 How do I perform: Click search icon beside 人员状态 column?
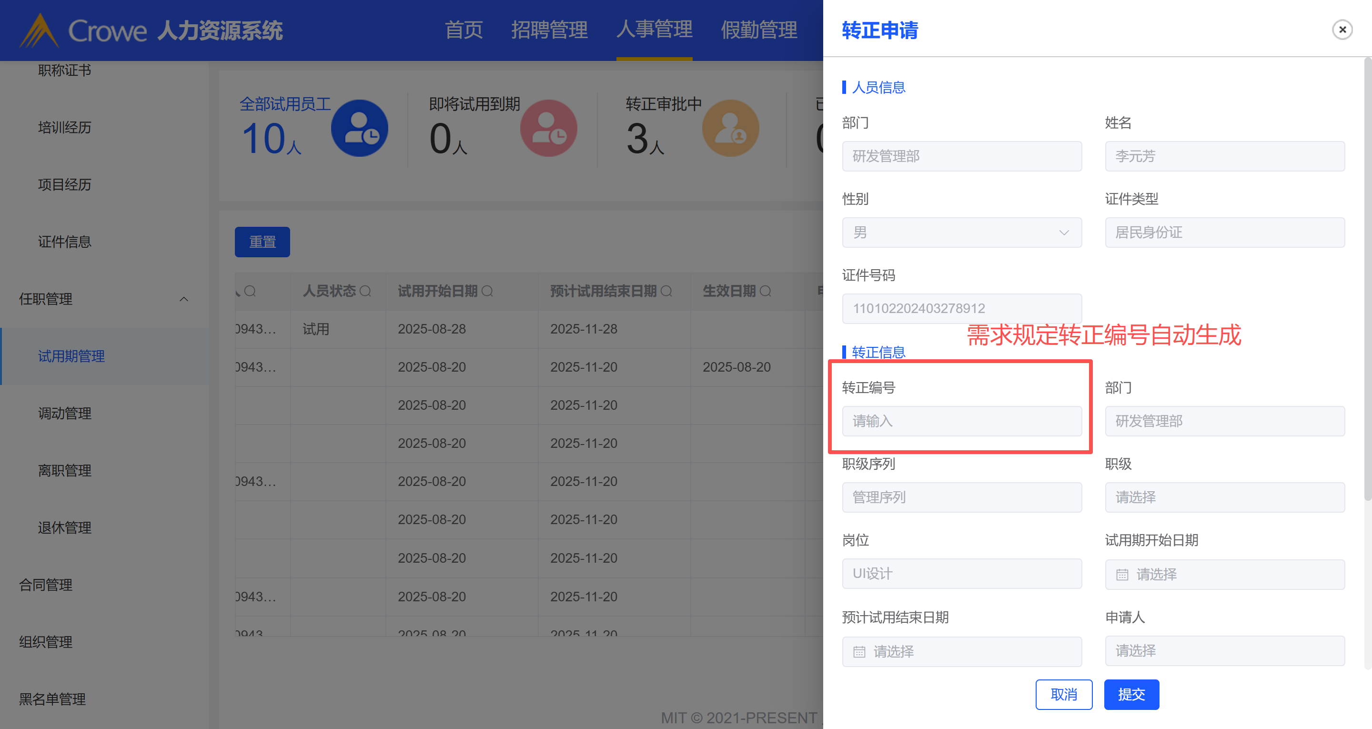coord(365,291)
